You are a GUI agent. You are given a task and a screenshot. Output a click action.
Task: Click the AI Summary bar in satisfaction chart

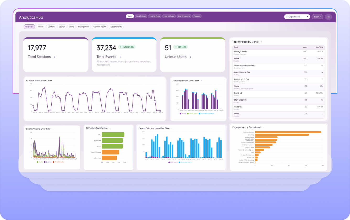109,158
